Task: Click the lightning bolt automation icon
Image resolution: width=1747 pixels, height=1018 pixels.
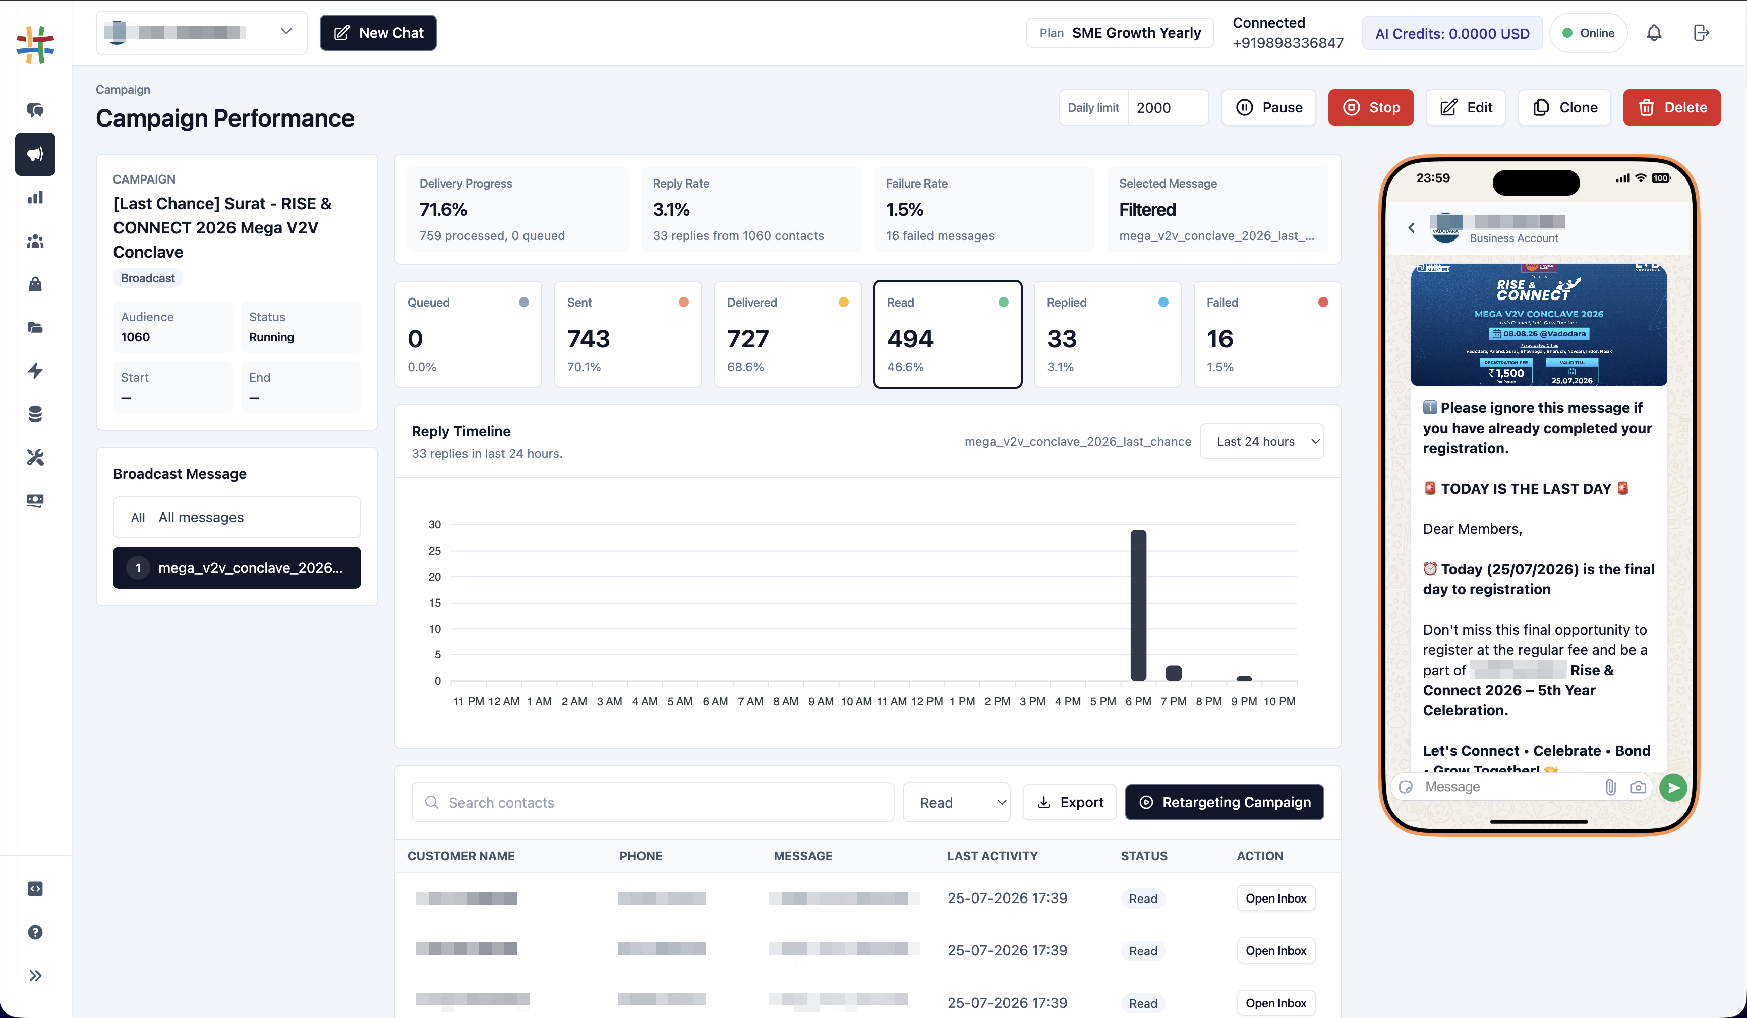Action: [35, 371]
